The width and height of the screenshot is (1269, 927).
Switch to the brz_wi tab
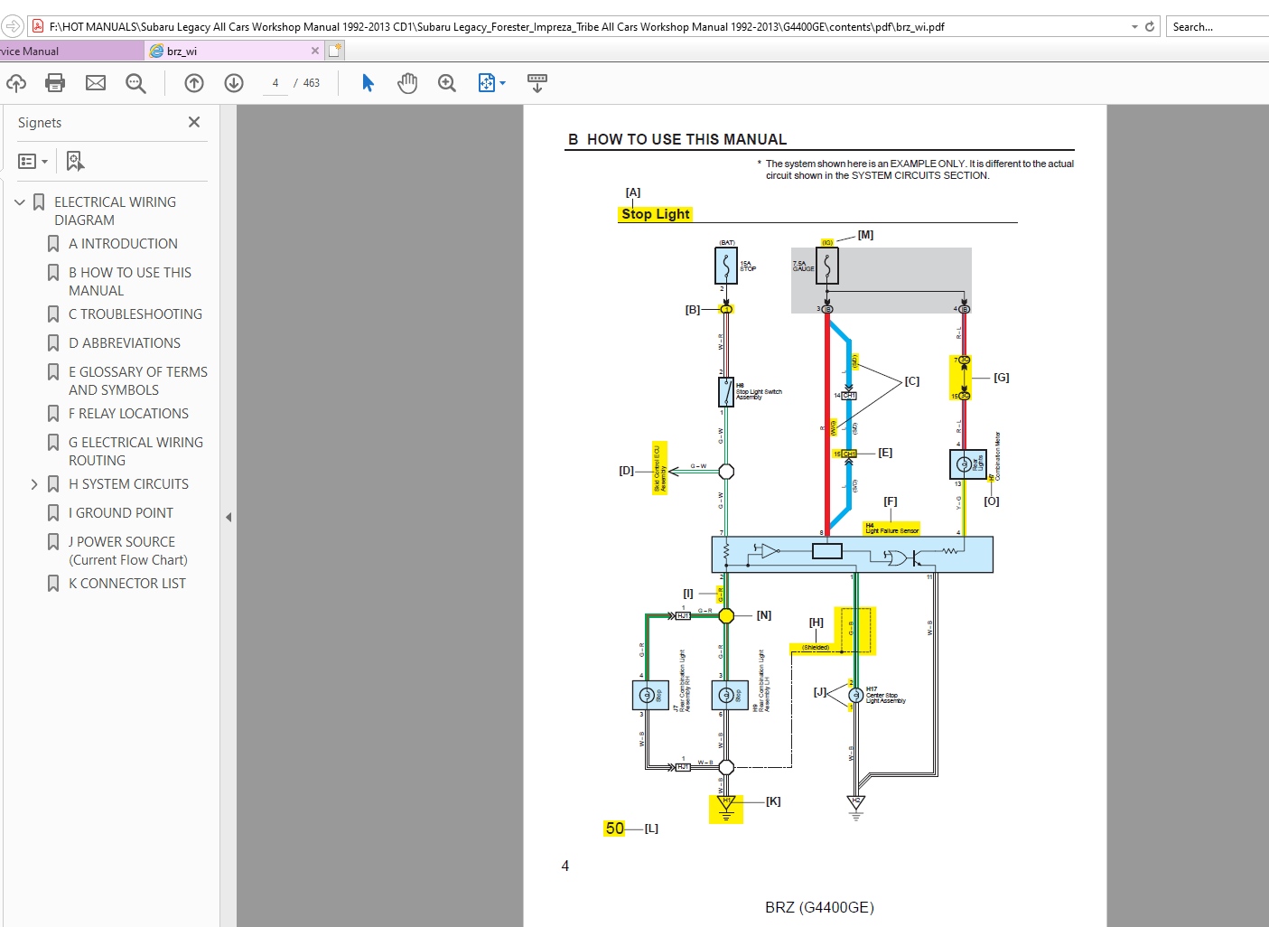(x=233, y=51)
